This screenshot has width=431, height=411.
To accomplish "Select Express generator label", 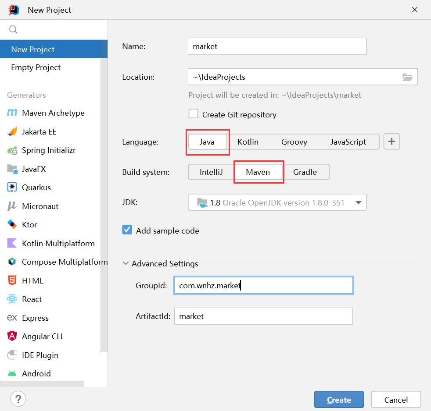I will [x=35, y=318].
